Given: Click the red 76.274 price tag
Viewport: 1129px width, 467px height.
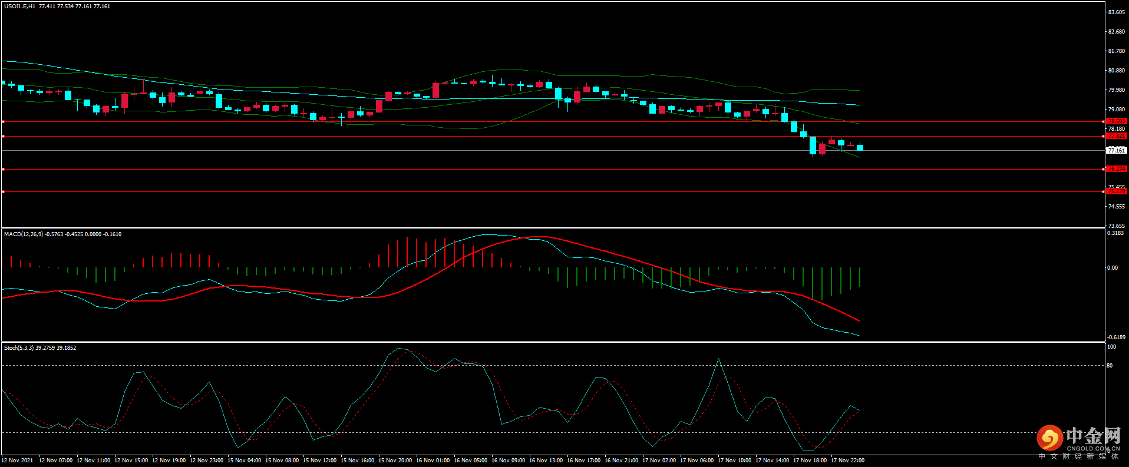Looking at the screenshot, I should [x=1116, y=169].
